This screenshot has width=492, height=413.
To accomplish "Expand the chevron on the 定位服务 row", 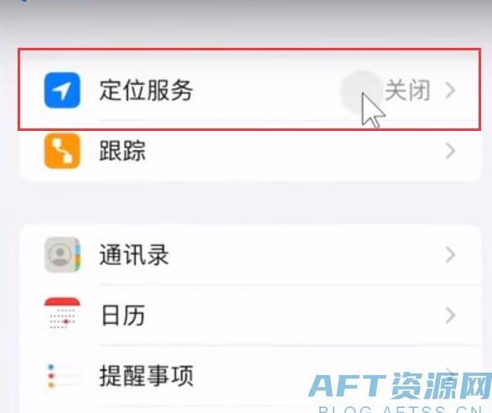I will pyautogui.click(x=450, y=91).
